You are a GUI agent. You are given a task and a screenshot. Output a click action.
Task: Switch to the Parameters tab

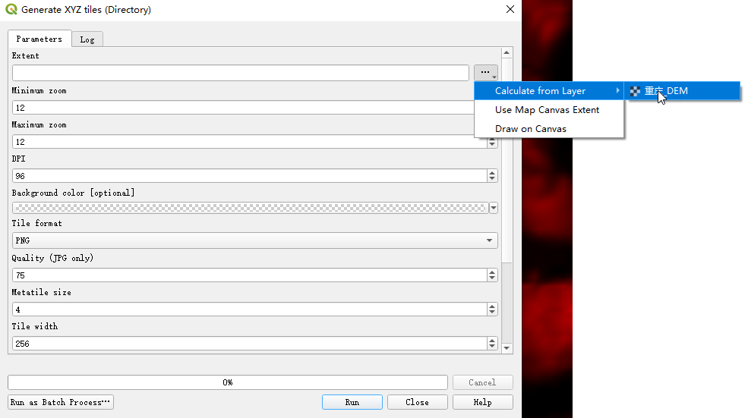click(39, 39)
